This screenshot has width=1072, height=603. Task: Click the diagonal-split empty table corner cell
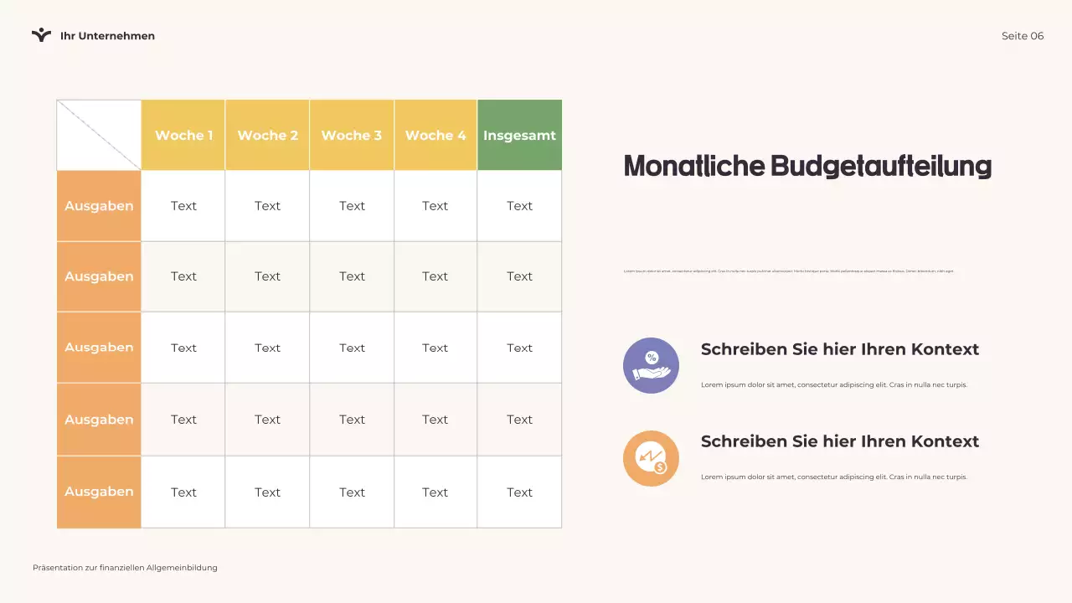[99, 135]
